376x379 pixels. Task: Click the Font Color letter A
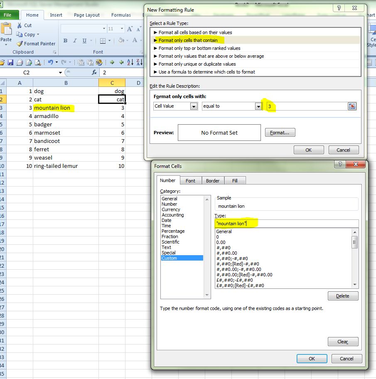tap(135, 40)
